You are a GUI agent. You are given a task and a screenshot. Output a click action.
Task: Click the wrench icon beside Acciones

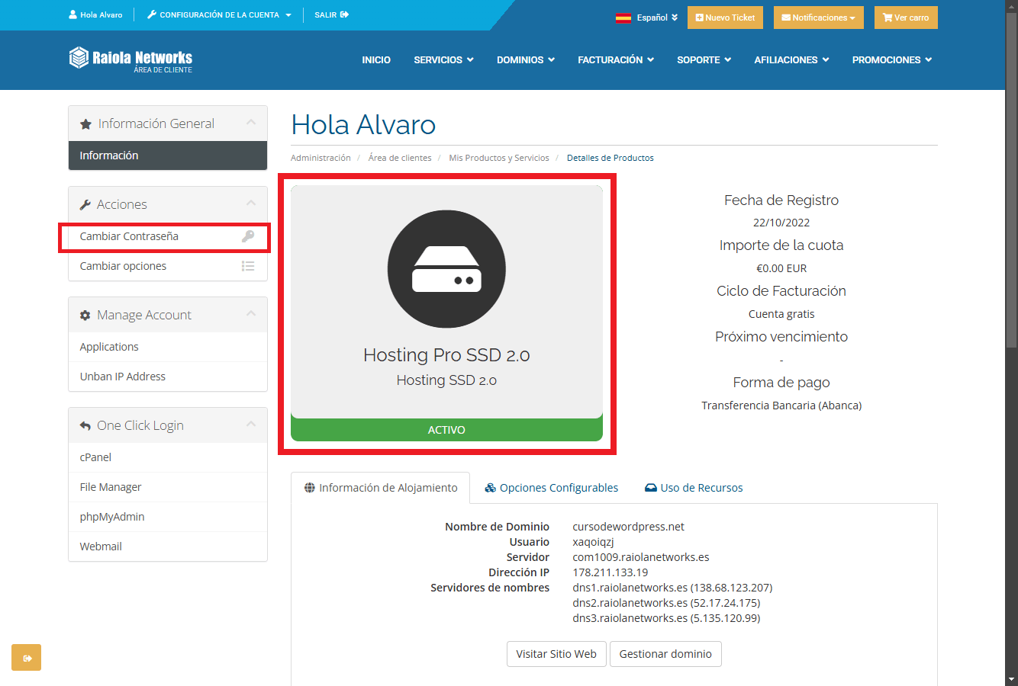click(85, 204)
